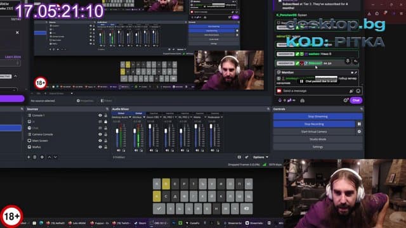
Task: Pop out the Sources dock
Action: (x=107, y=109)
